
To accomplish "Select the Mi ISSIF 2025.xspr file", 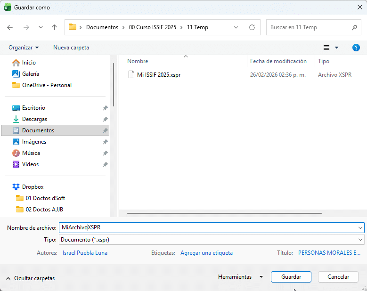I will tap(158, 75).
